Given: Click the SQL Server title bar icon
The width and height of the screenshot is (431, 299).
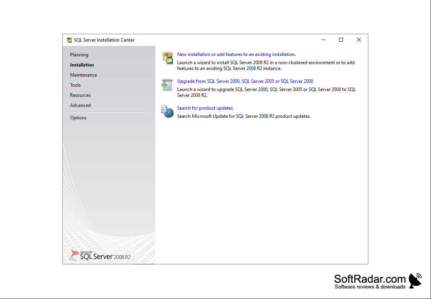Looking at the screenshot, I should coord(69,40).
